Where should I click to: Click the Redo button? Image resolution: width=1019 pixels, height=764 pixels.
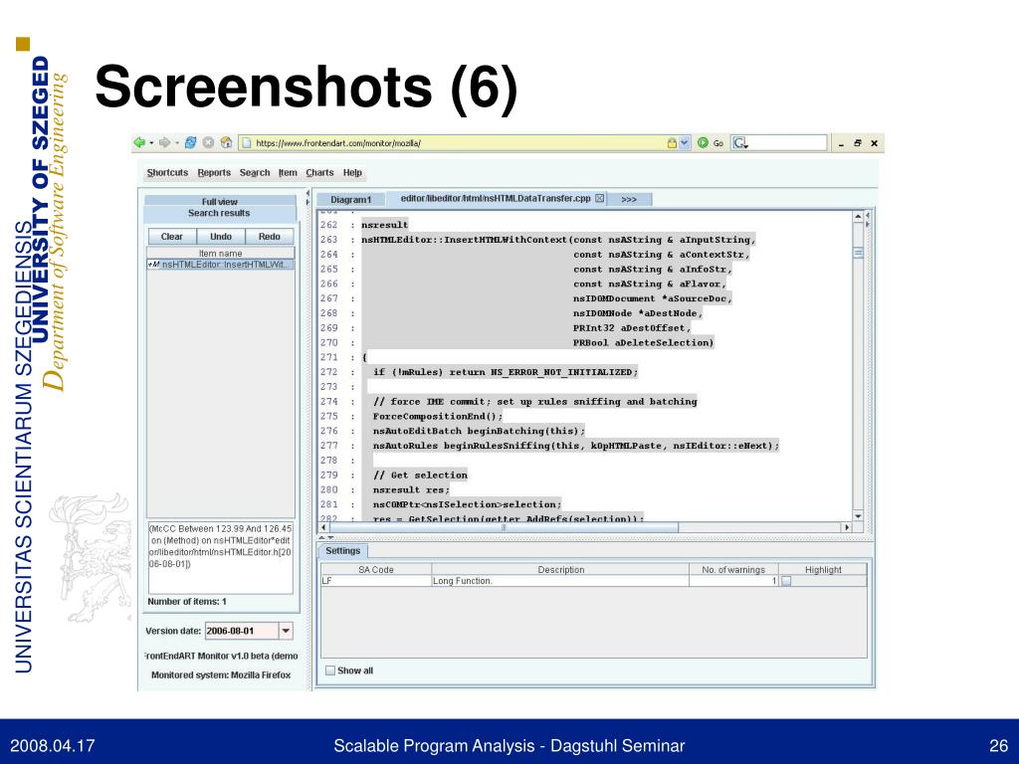[269, 237]
